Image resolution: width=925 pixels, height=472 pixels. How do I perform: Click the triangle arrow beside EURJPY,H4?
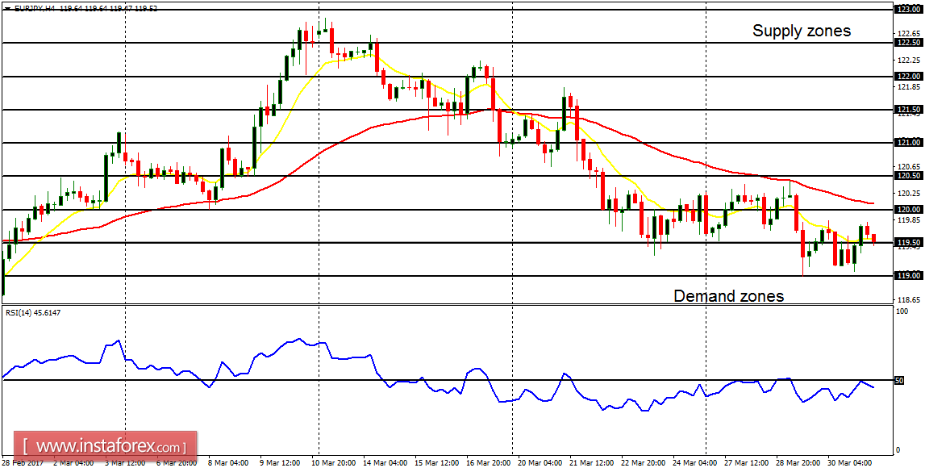click(x=6, y=9)
